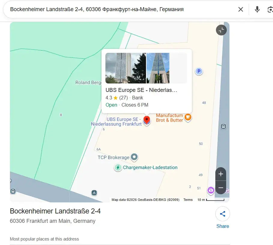The width and height of the screenshot is (273, 245).
Task: Click the bicycle station icon on the map
Action: (x=94, y=193)
